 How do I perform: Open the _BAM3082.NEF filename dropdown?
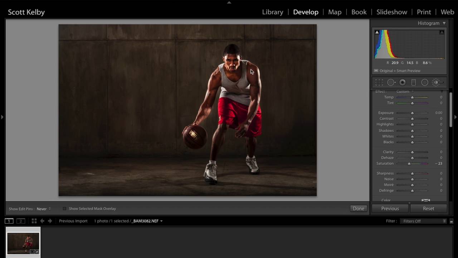147,221
